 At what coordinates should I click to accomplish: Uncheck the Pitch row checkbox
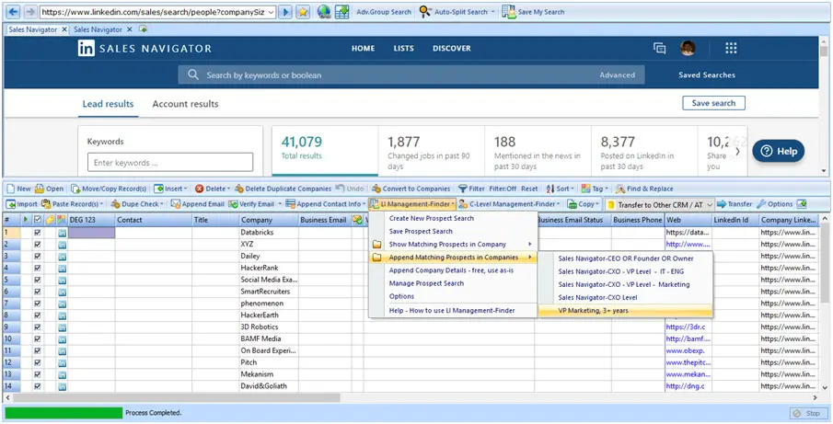pyautogui.click(x=37, y=362)
